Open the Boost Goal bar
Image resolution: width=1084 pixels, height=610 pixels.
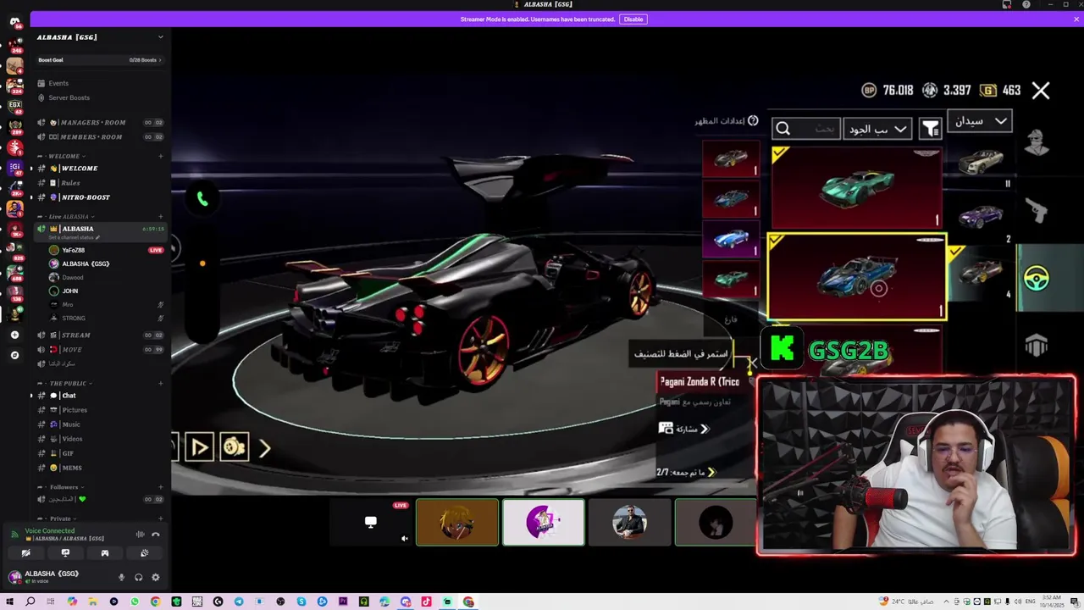tap(100, 60)
